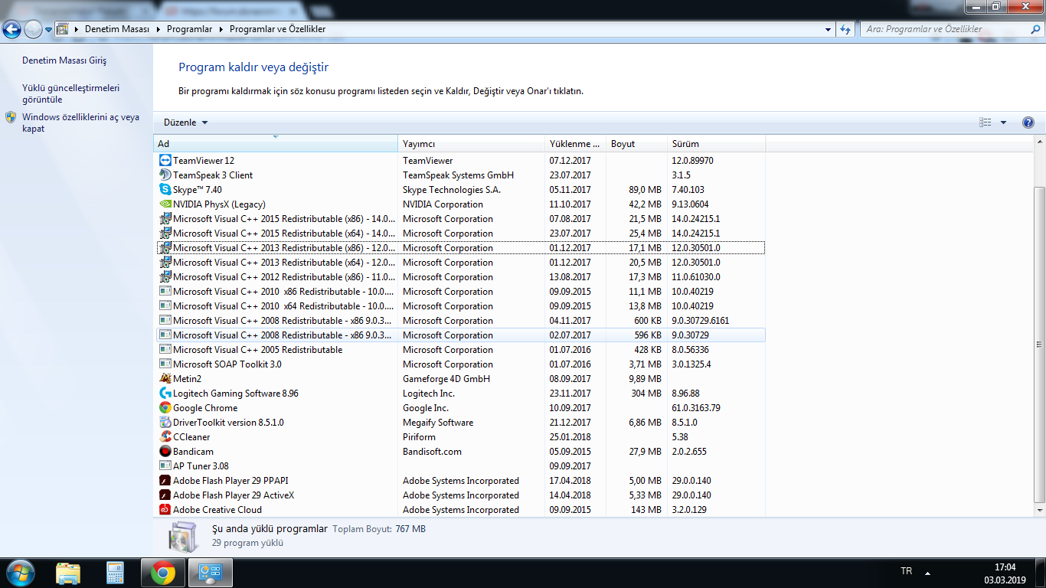Open Calculator from the taskbar
This screenshot has width=1046, height=588.
point(115,573)
